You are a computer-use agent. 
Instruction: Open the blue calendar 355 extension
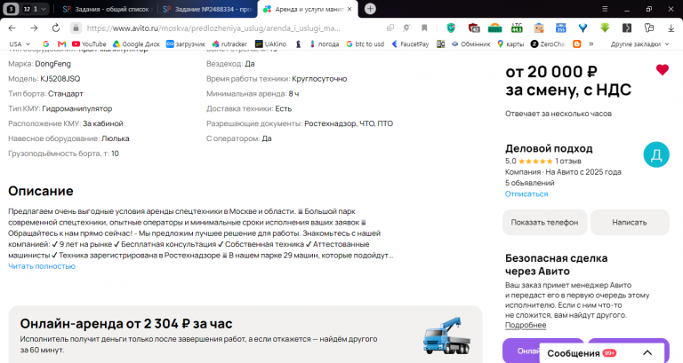click(560, 28)
